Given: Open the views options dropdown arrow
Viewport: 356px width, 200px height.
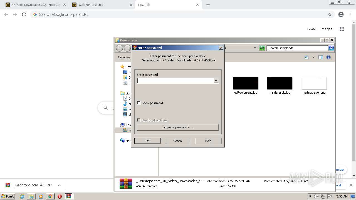Looking at the screenshot, I should [313, 57].
